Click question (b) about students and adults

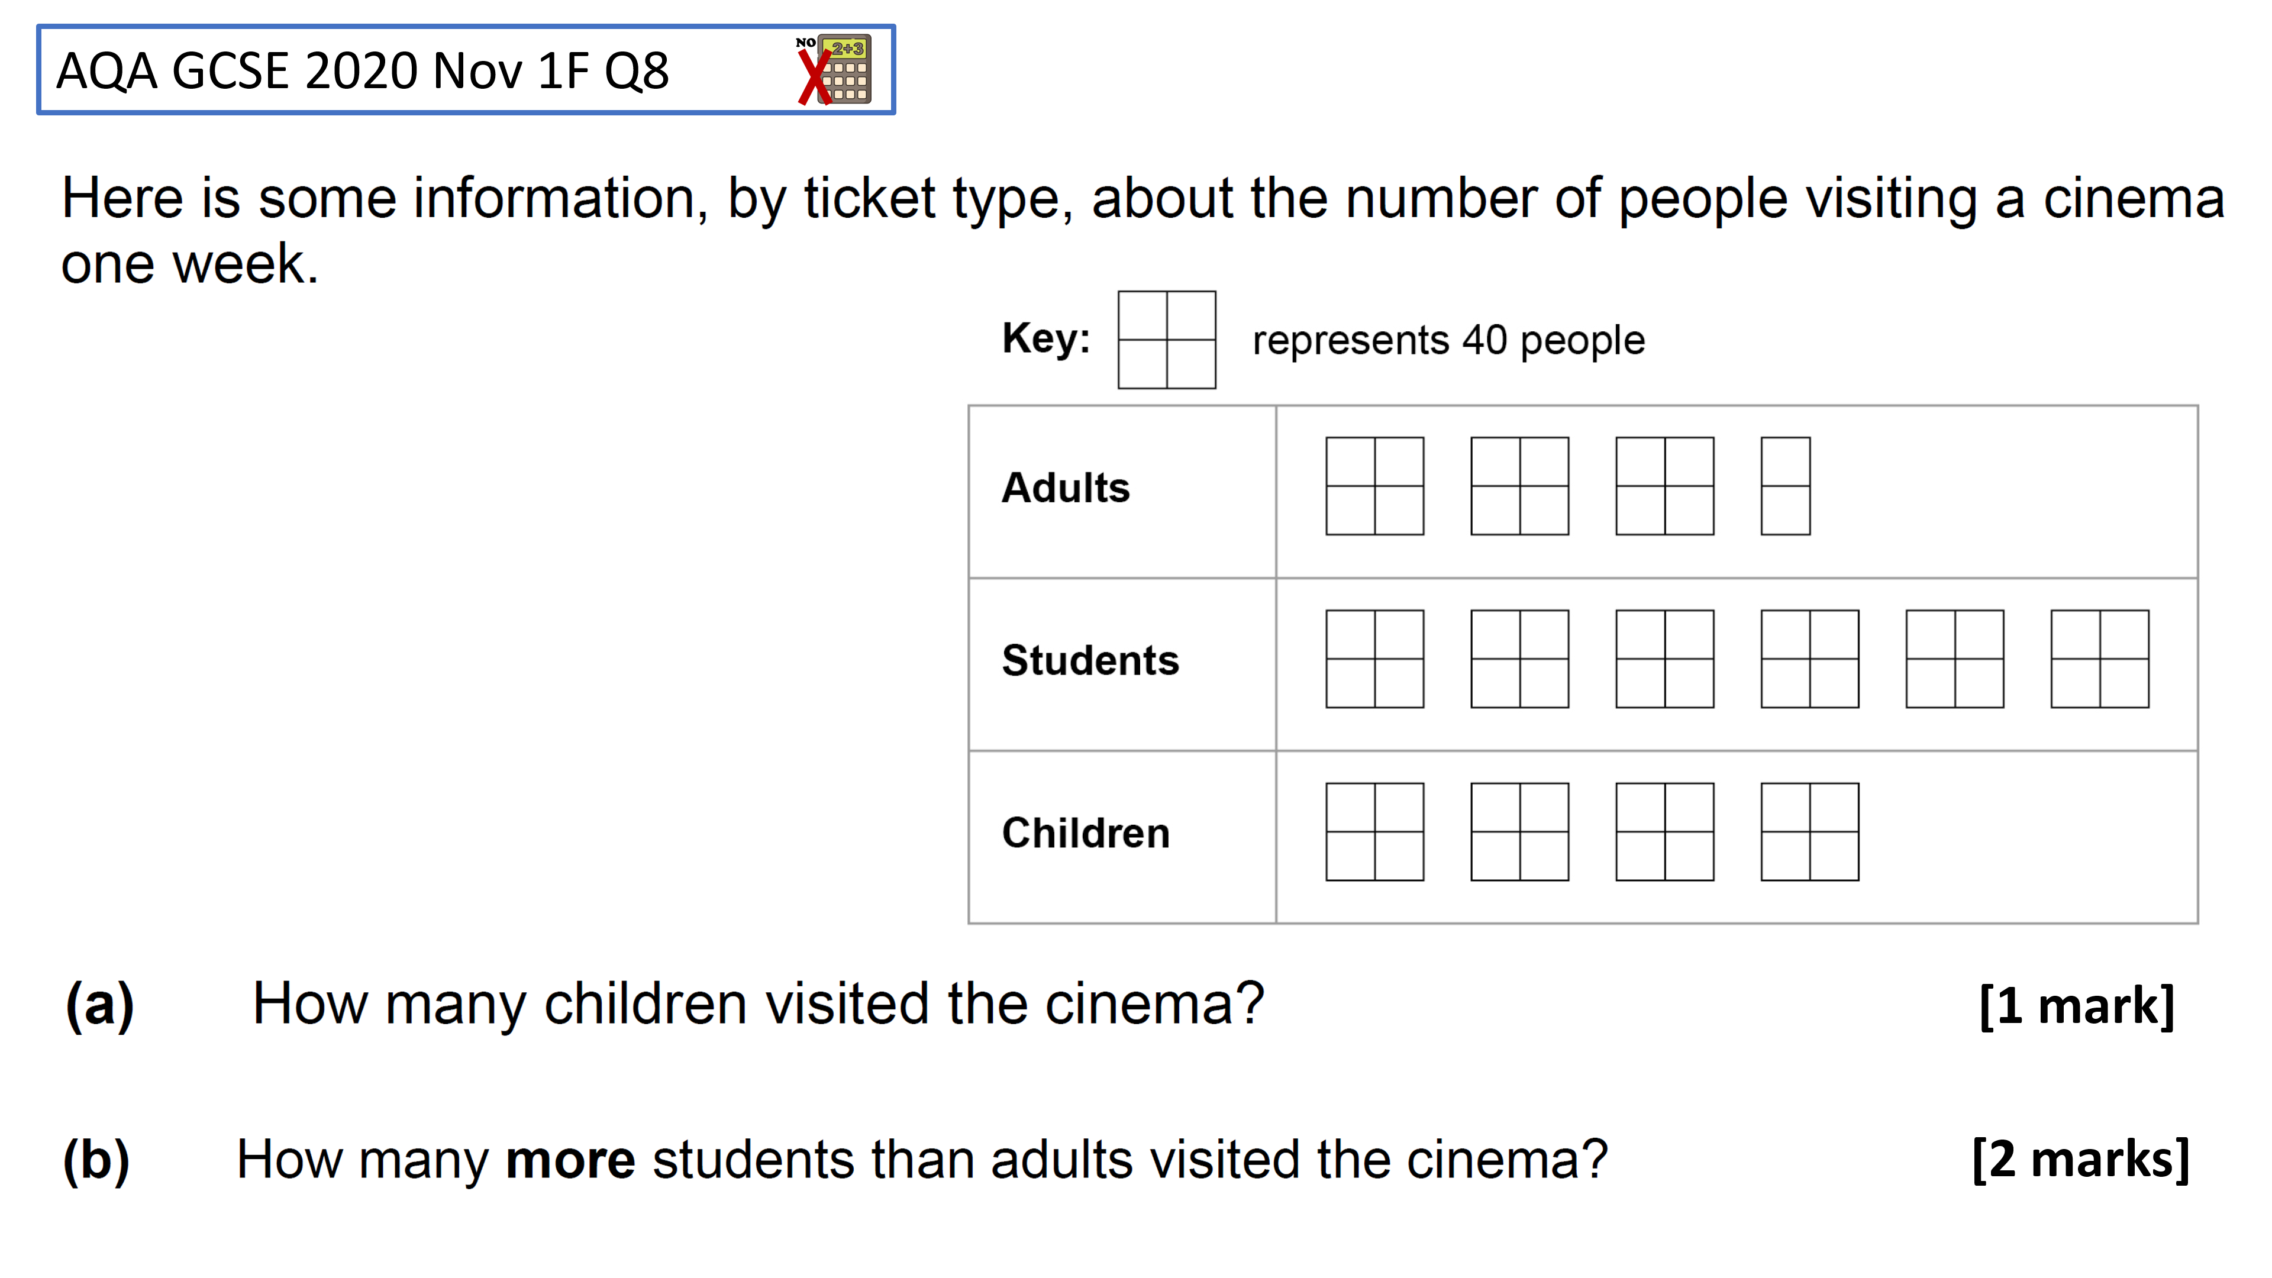pyautogui.click(x=922, y=1160)
